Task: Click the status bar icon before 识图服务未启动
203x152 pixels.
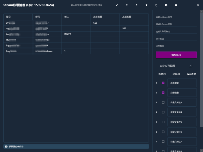Action: coord(6,146)
